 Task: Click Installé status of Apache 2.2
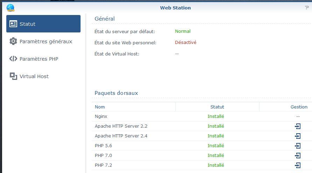pyautogui.click(x=216, y=126)
